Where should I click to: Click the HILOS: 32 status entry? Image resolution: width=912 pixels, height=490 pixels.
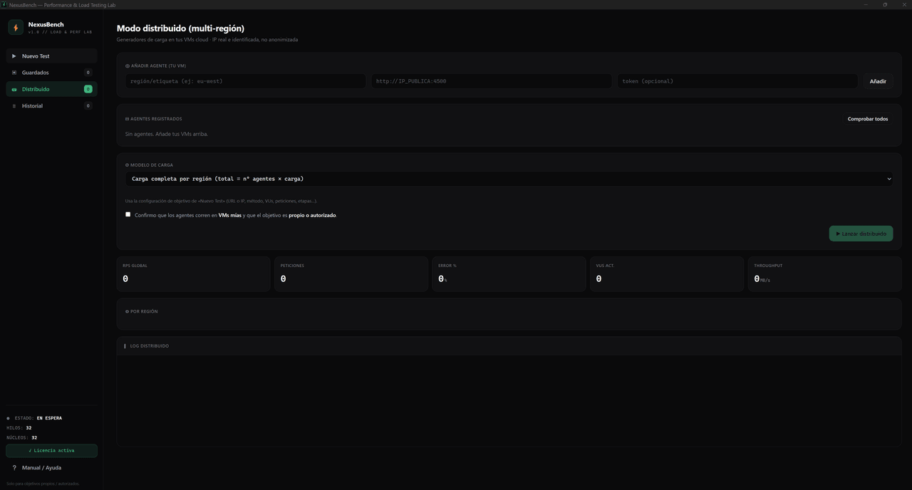coord(19,428)
